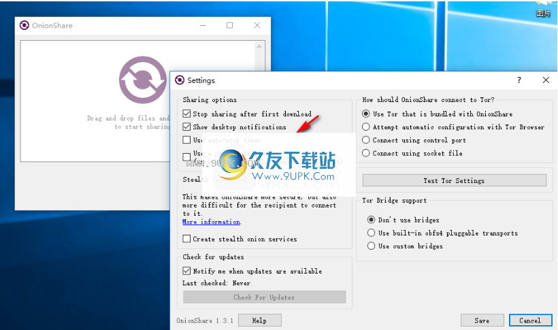Screen dimensions: 558x330
Task: Click the large OnionShare logo in drop area
Action: click(143, 80)
